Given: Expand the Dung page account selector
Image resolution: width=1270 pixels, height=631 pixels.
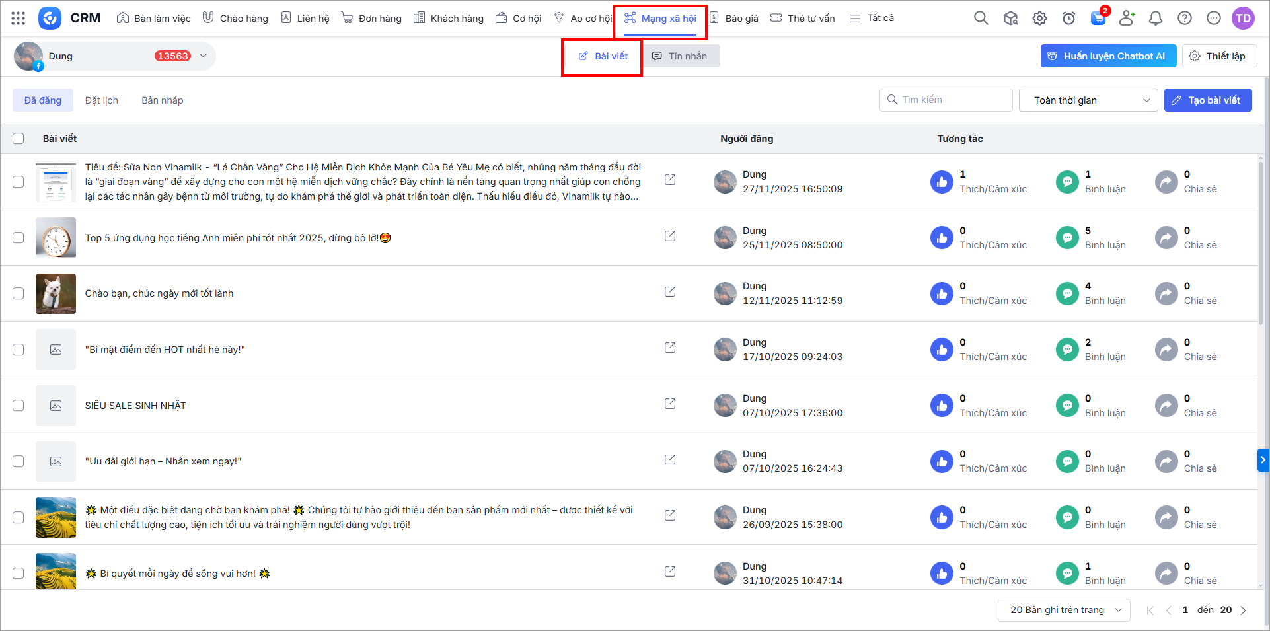Looking at the screenshot, I should coord(203,56).
